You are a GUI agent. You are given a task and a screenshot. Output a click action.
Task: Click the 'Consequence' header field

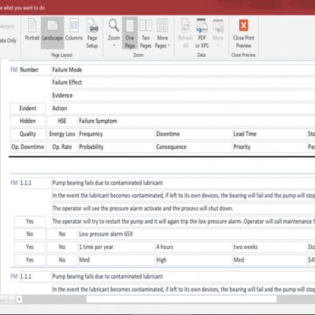[193, 147]
